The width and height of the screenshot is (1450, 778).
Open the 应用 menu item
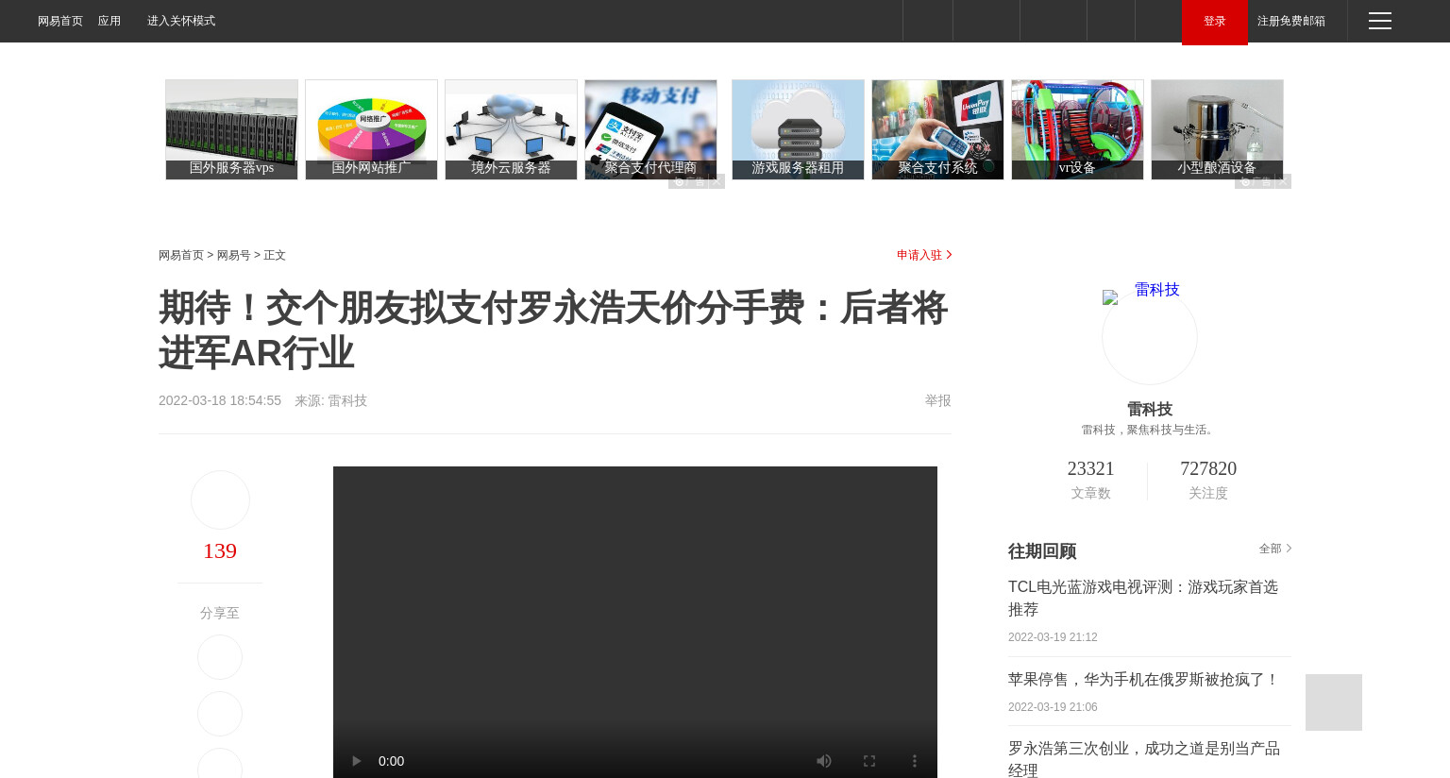110,21
